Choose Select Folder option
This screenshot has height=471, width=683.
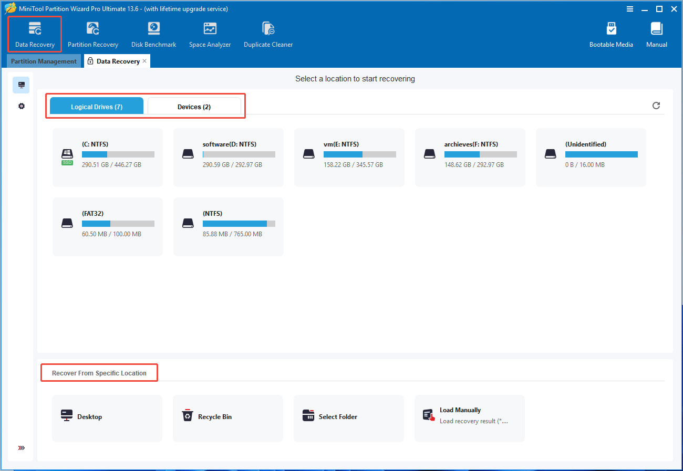click(349, 418)
